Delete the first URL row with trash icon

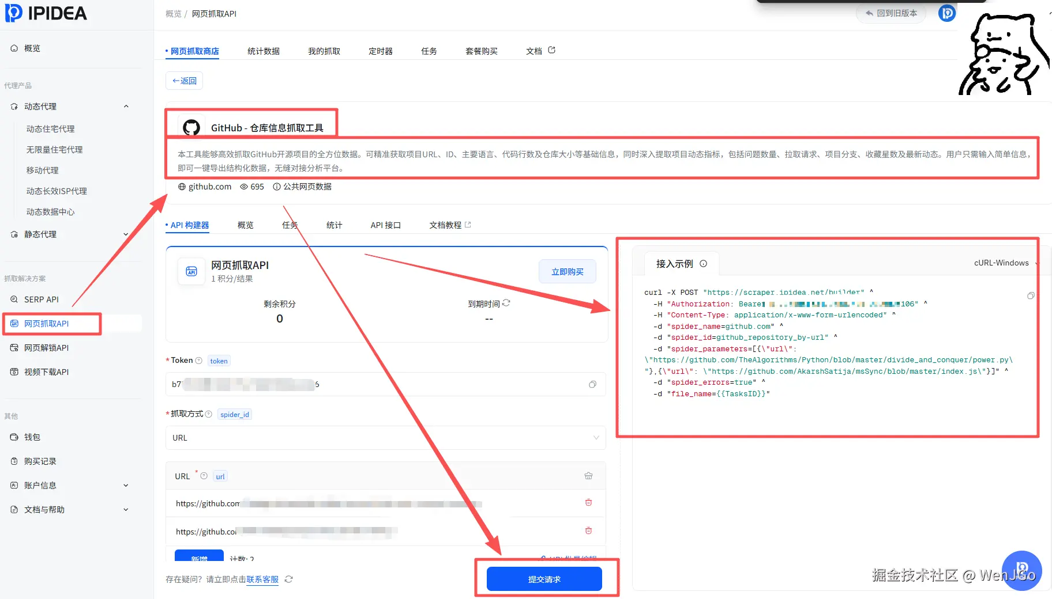tap(588, 502)
